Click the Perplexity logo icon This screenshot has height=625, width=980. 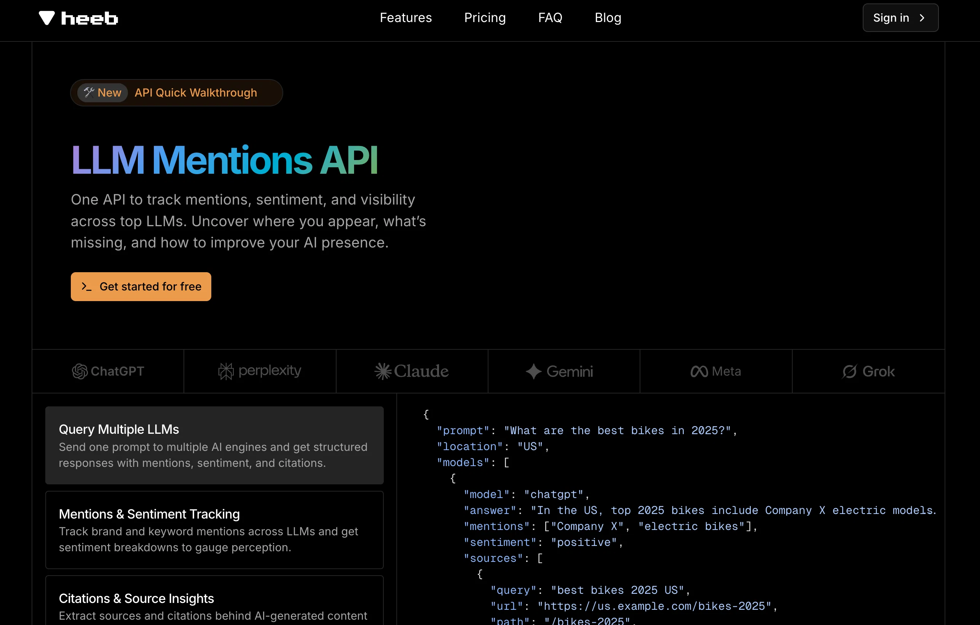click(226, 371)
